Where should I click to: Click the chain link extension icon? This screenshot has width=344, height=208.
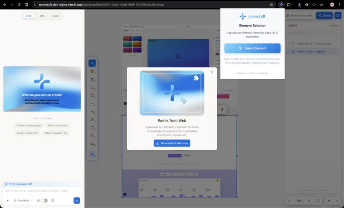pyautogui.click(x=321, y=5)
